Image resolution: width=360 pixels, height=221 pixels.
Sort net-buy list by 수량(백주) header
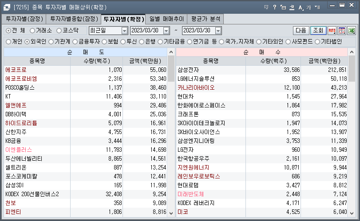pos(273,61)
